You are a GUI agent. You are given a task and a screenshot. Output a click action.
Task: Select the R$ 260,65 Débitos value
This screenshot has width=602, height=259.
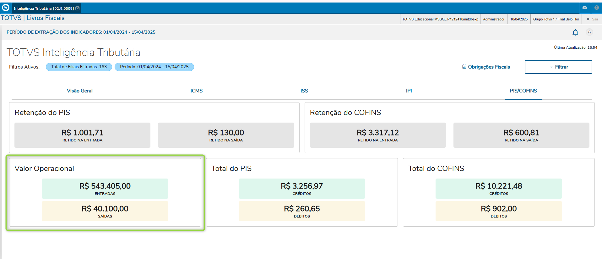click(302, 209)
